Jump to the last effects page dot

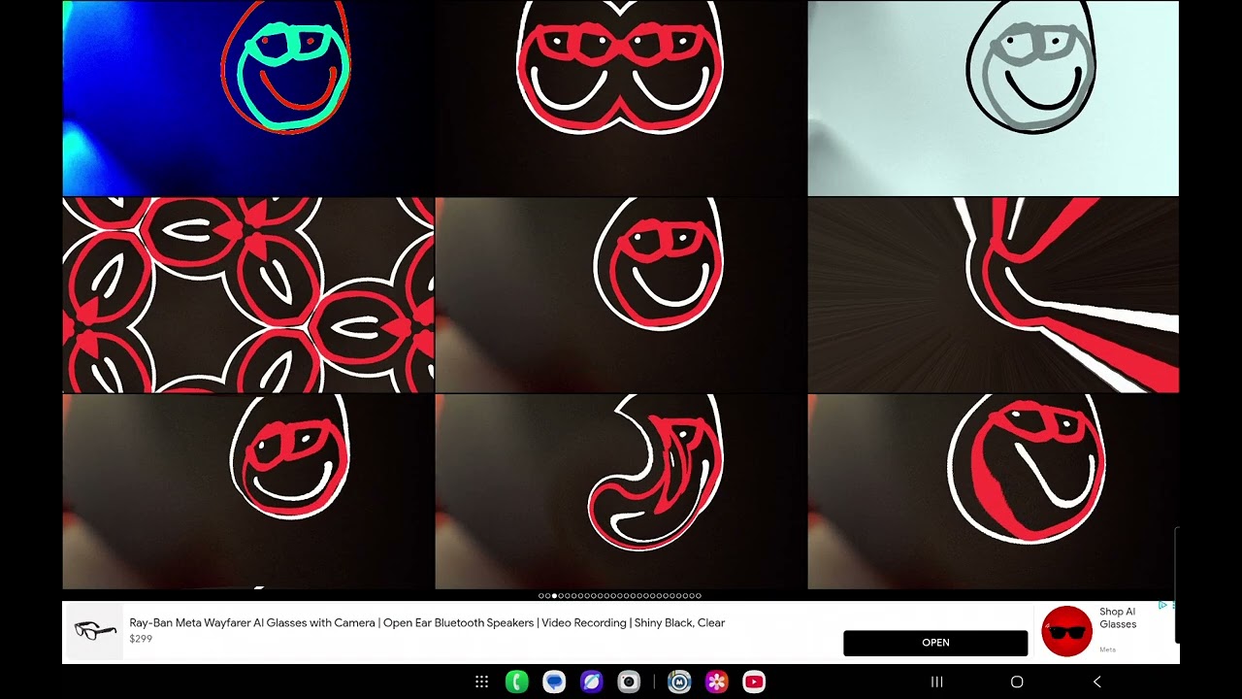coord(699,596)
